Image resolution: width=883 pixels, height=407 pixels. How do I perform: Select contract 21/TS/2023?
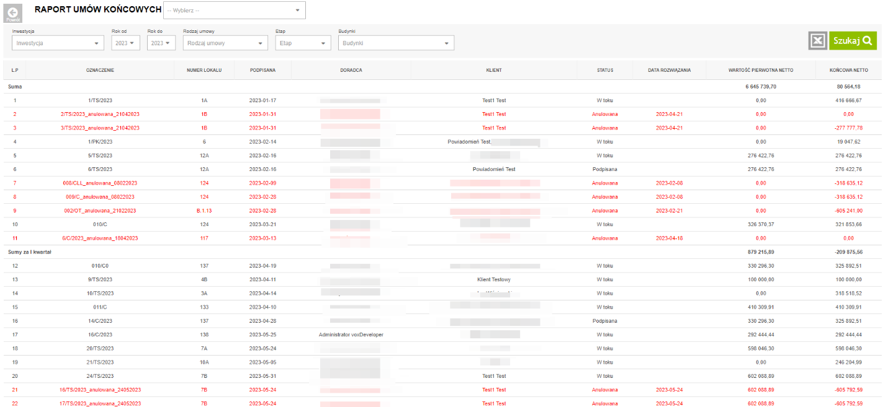click(100, 362)
